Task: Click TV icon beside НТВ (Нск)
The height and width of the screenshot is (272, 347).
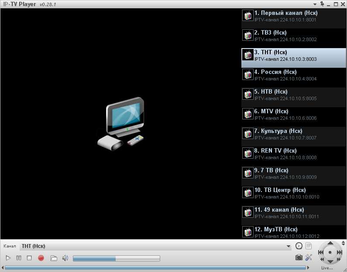Action: coord(248,94)
